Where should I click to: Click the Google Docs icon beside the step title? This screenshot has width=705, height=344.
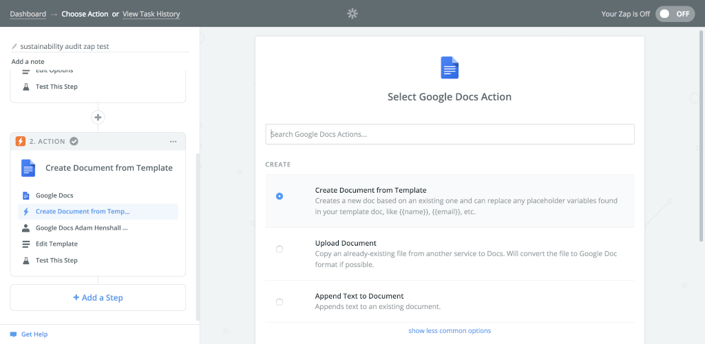pyautogui.click(x=28, y=168)
